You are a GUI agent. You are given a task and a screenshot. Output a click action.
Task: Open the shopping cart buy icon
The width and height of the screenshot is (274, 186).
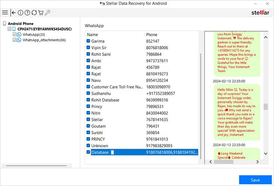coord(41,12)
